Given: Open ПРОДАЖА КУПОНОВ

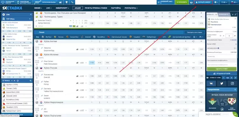Looking at the screenshot, I should pos(221,74).
